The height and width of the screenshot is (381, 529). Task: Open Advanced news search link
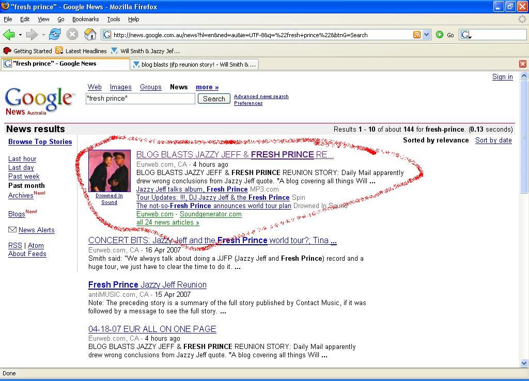[x=261, y=97]
